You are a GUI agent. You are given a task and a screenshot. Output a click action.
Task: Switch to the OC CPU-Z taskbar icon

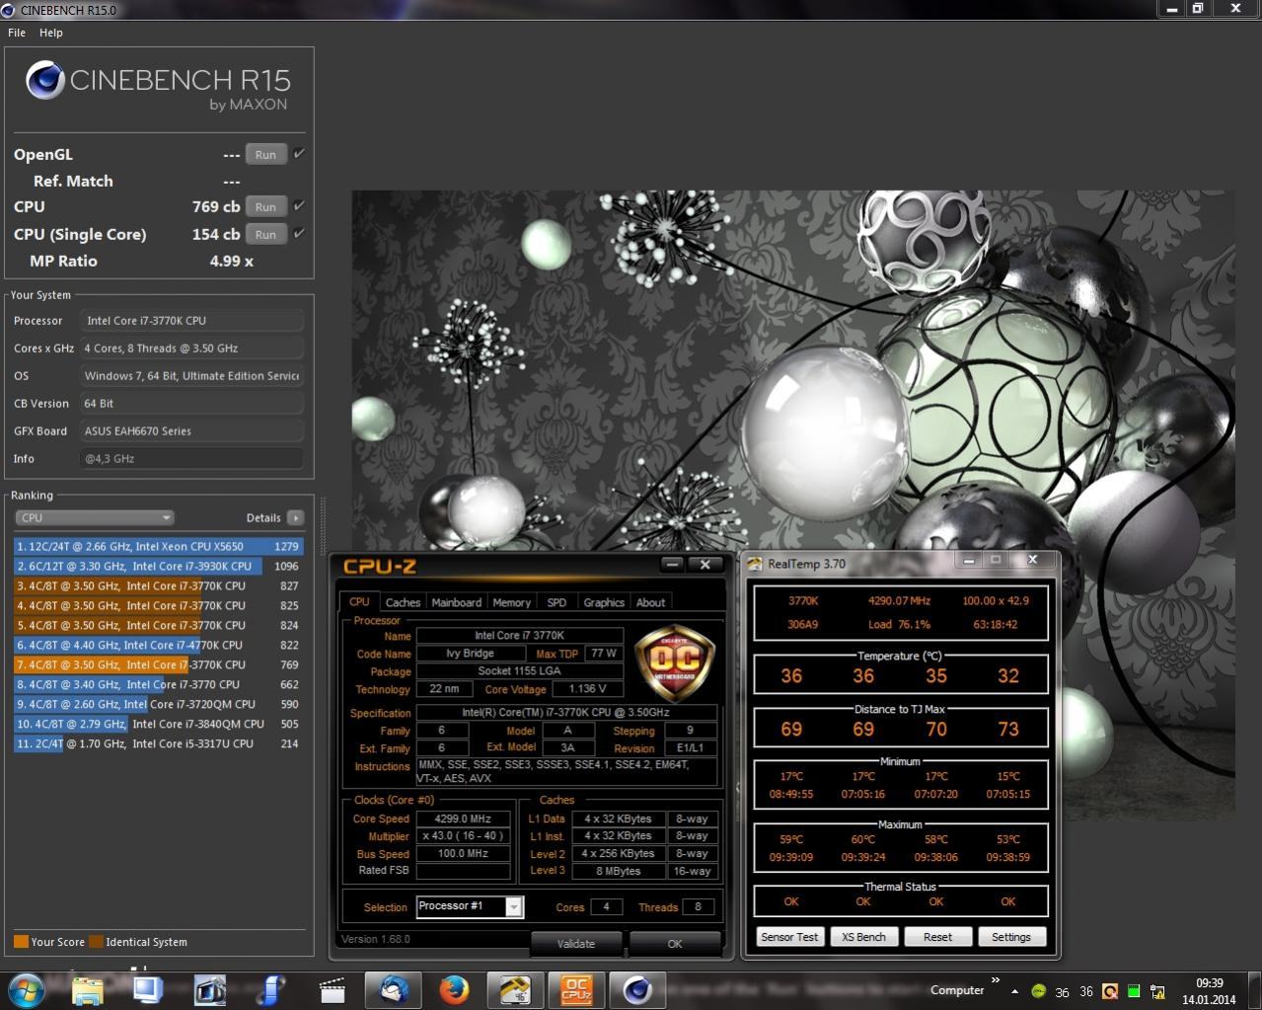point(576,989)
